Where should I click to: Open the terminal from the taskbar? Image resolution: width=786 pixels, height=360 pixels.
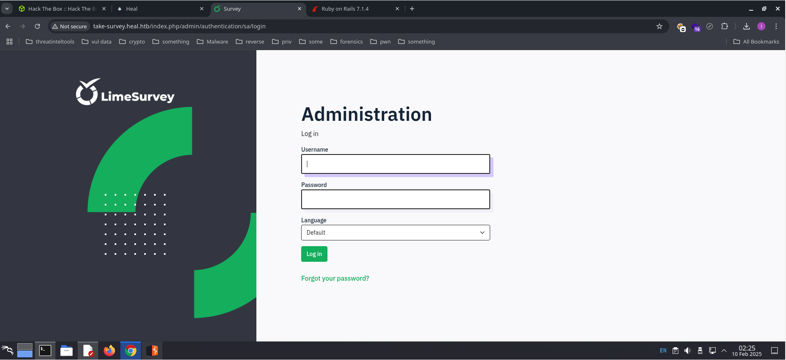click(x=45, y=351)
